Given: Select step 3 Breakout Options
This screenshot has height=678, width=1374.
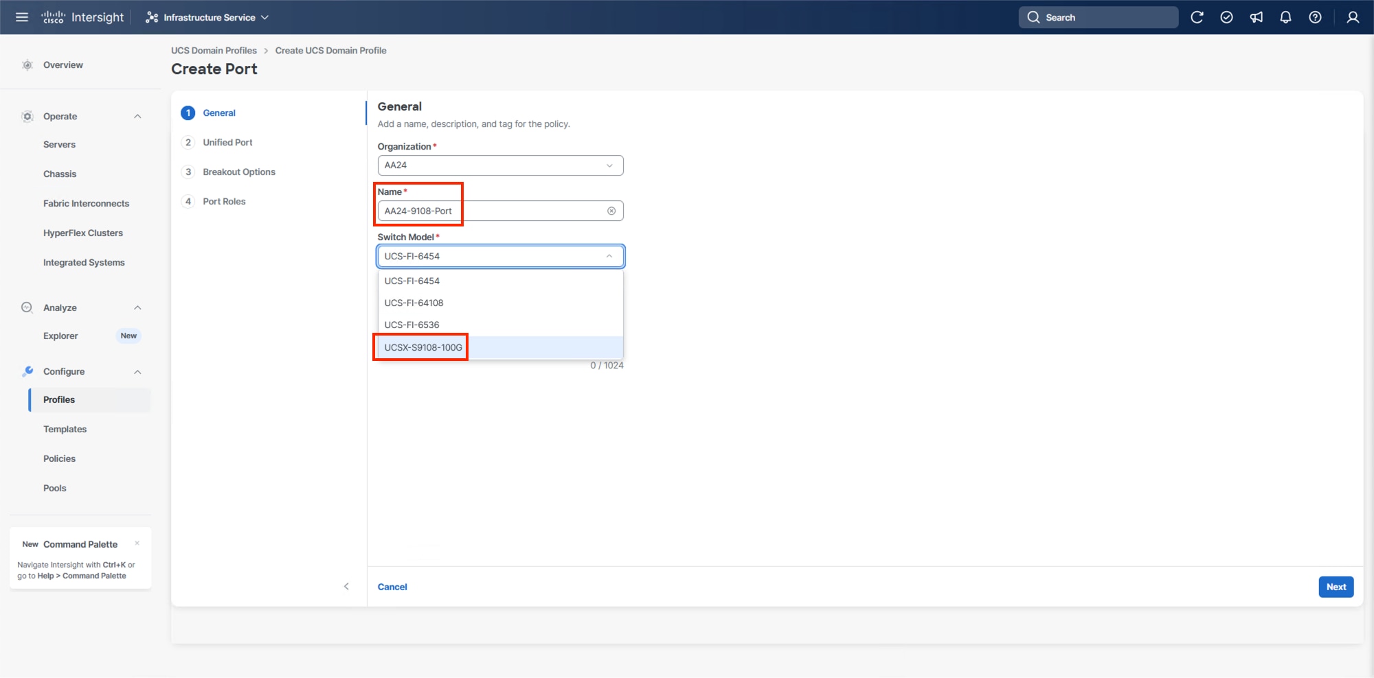Looking at the screenshot, I should (239, 172).
